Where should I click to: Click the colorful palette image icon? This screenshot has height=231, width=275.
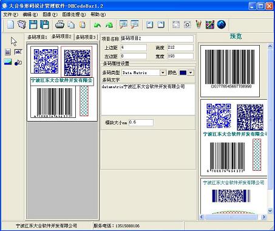pyautogui.click(x=210, y=24)
